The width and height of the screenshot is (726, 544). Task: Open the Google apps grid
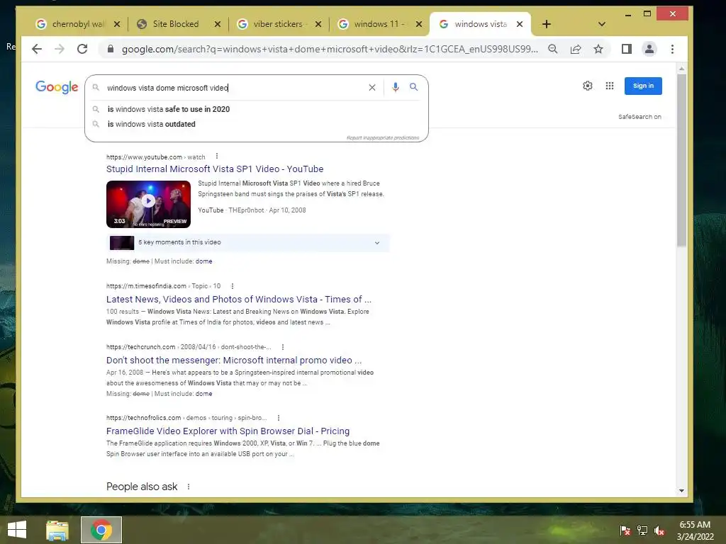(x=610, y=86)
